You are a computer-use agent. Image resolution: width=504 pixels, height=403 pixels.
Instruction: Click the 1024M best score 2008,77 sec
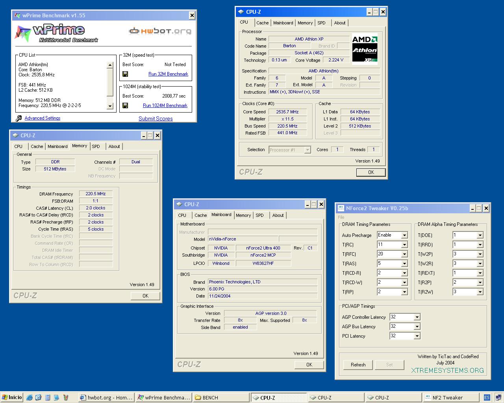[x=174, y=96]
